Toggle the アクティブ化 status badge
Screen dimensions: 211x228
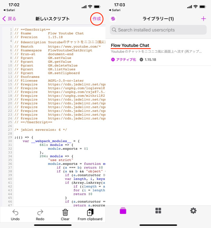pos(124,60)
